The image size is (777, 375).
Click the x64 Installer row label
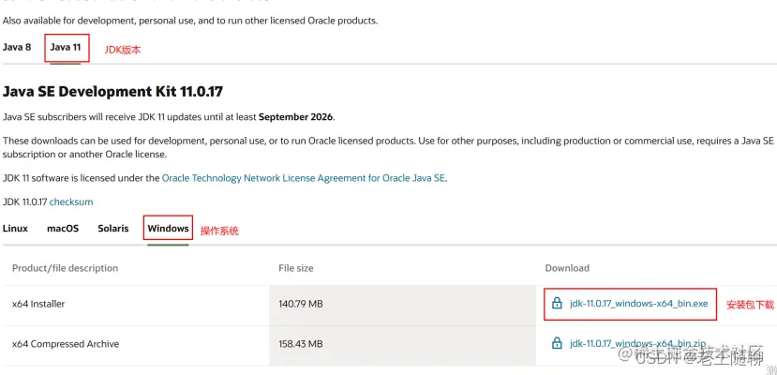[38, 304]
